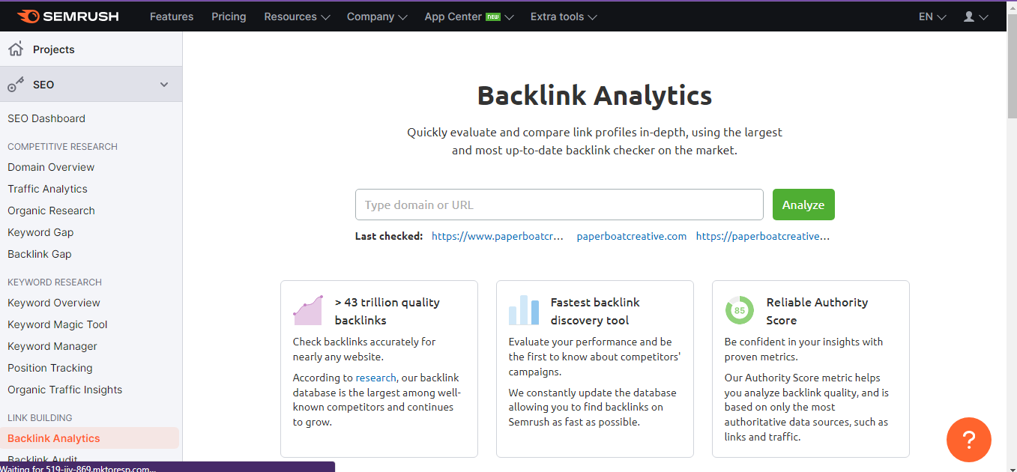Click the LINK BUILDING section label

point(40,418)
